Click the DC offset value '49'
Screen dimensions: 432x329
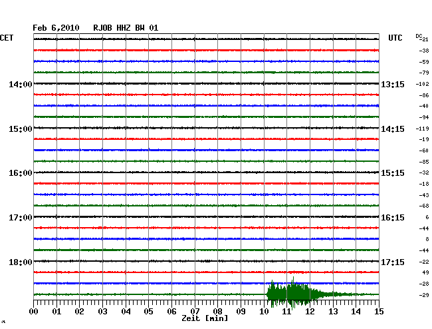[425, 272]
